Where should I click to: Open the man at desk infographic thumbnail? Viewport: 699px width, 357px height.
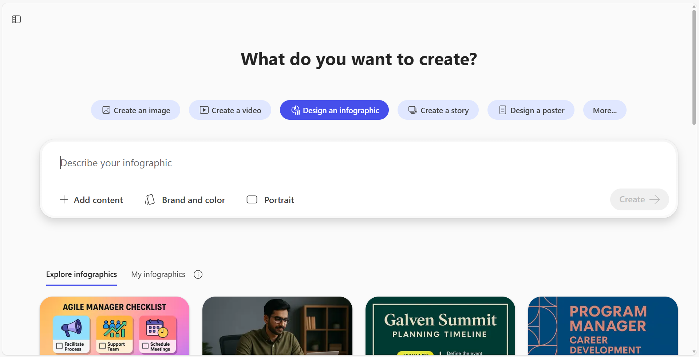pyautogui.click(x=277, y=326)
